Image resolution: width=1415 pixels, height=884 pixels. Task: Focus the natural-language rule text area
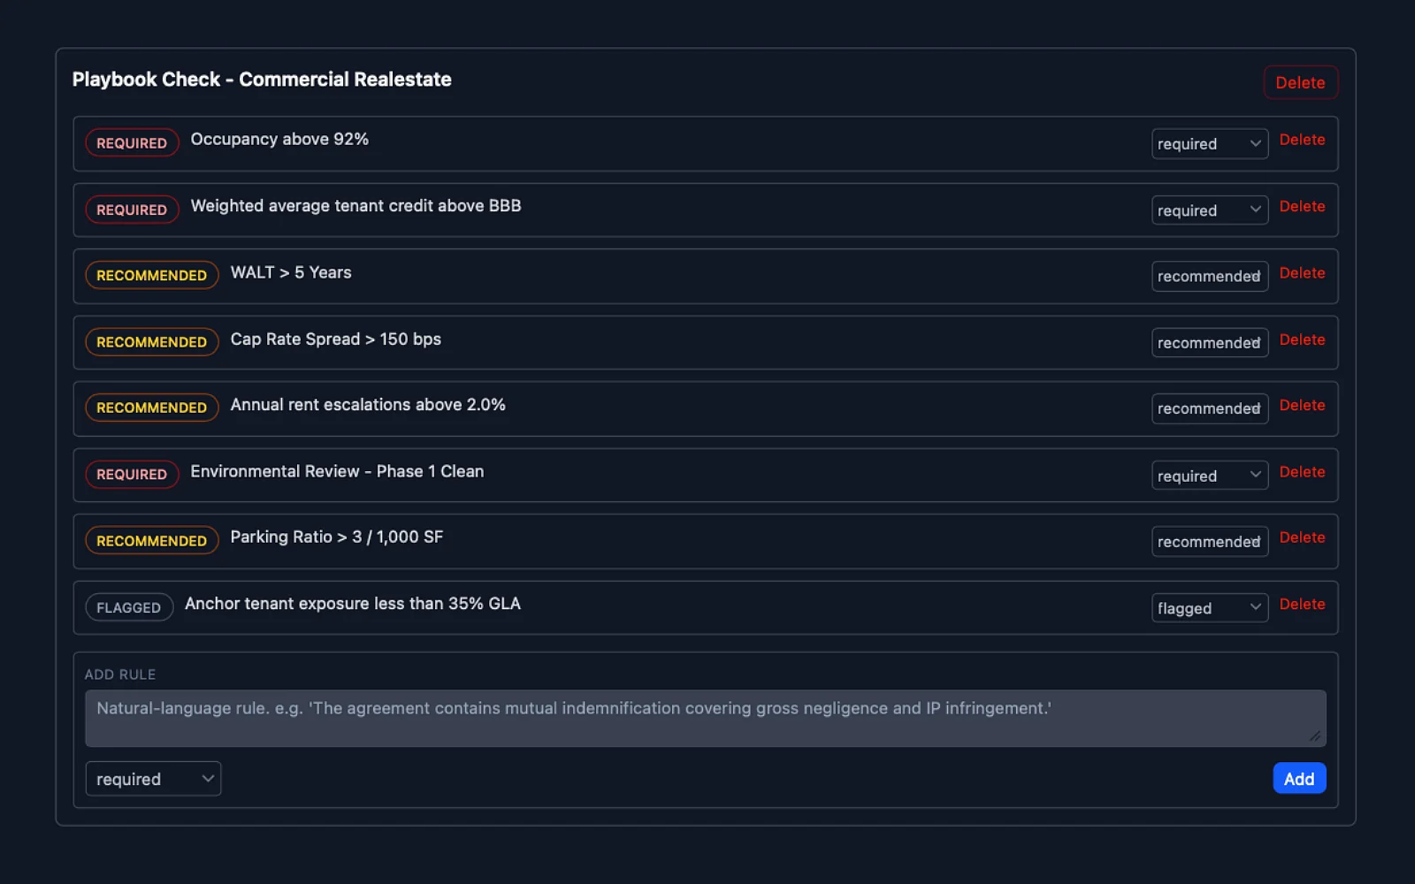pyautogui.click(x=705, y=718)
